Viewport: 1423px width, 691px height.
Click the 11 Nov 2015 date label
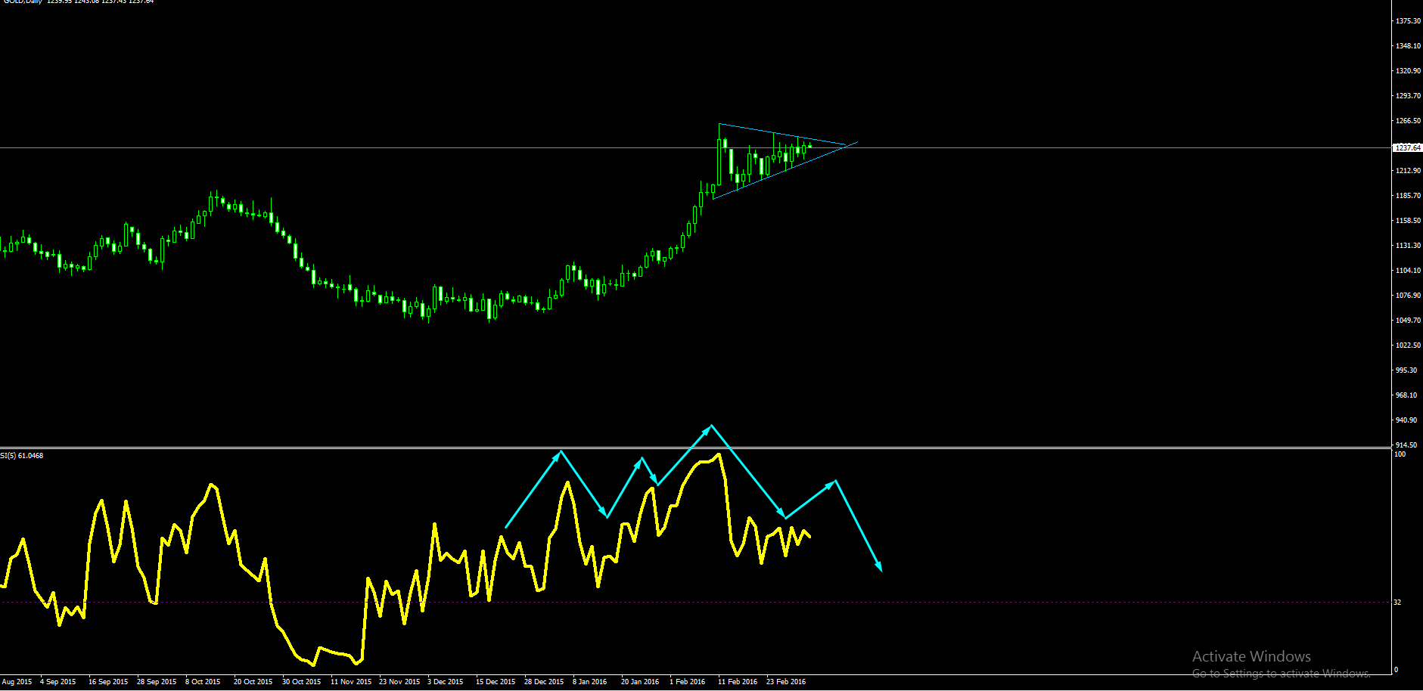351,682
